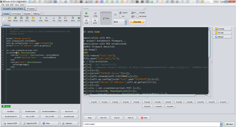Viewport: 236px width, 127px height.
Task: Click the Snippet0 button
Action: click(94, 102)
